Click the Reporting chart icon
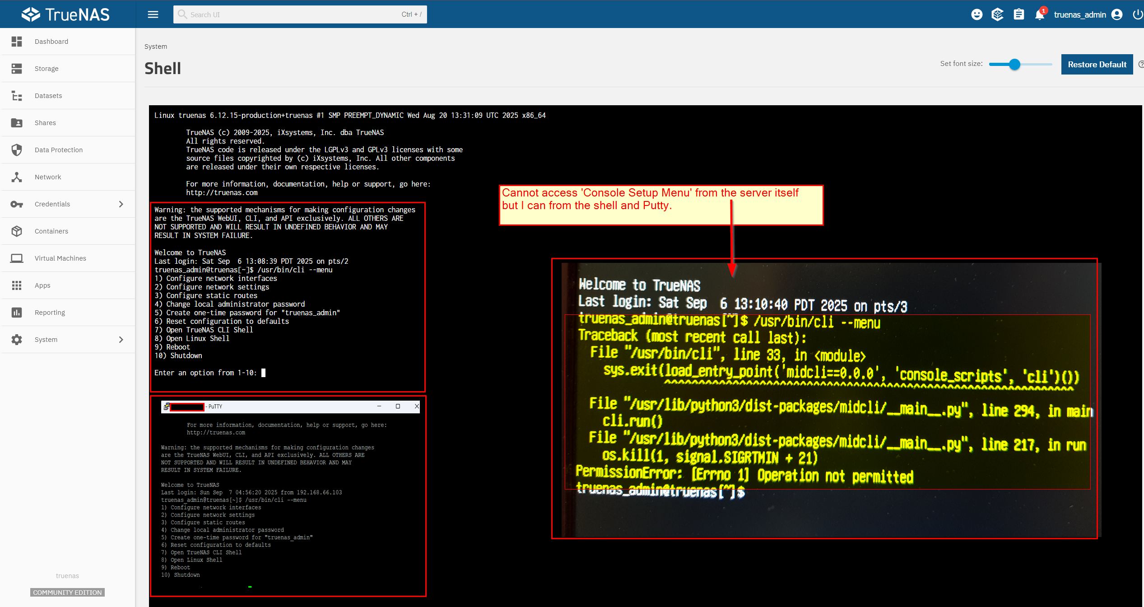 (x=17, y=313)
